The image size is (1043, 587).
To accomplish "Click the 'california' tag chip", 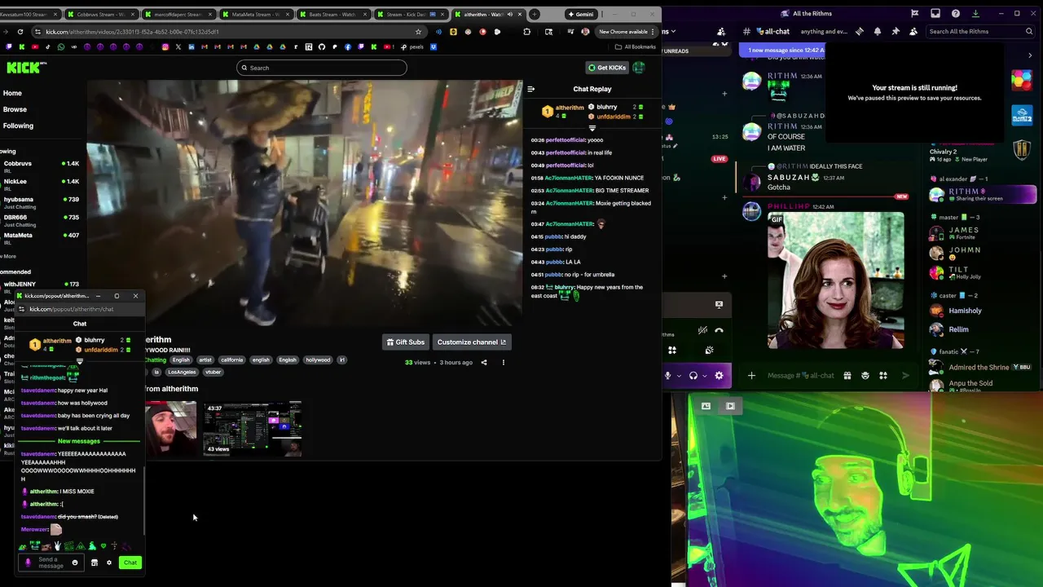I will tap(231, 360).
